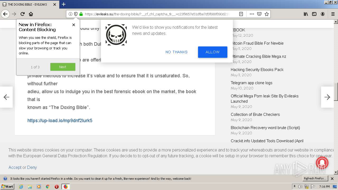
Task: Save page to Pocket icon
Action: pos(259,14)
